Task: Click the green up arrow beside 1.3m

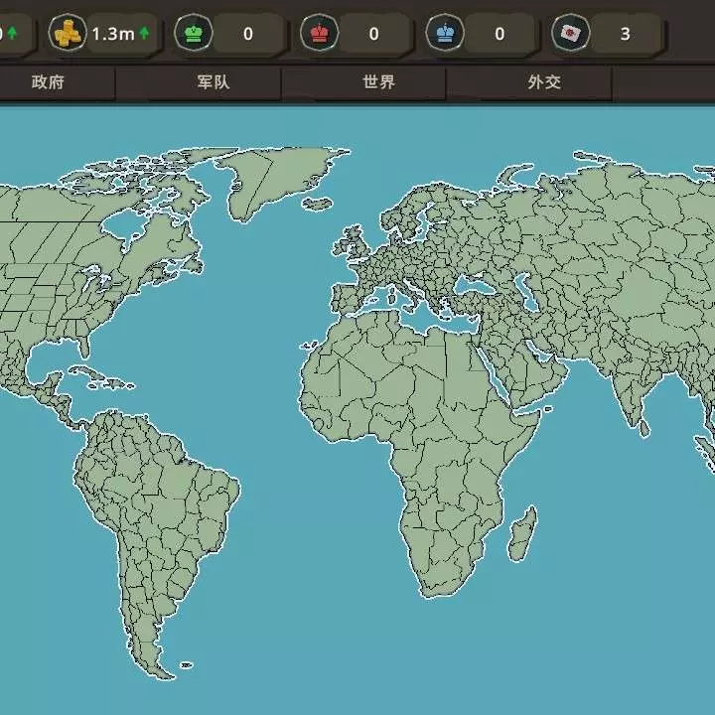Action: click(145, 33)
